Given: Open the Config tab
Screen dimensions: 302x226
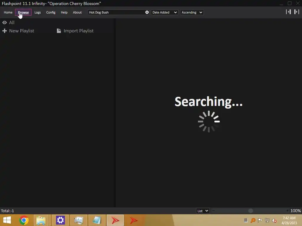Looking at the screenshot, I should click(x=51, y=12).
